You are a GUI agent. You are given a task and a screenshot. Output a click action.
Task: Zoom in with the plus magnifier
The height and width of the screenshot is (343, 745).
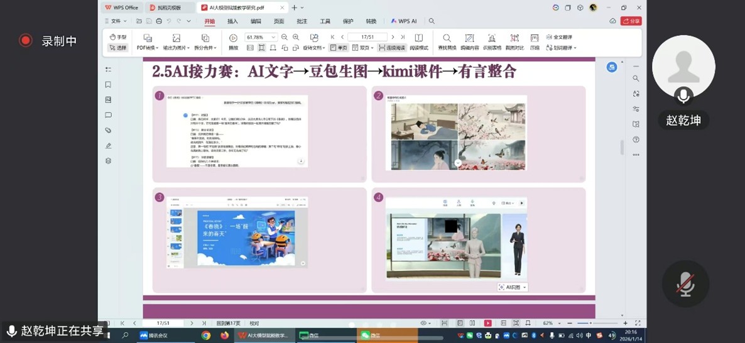coord(295,37)
